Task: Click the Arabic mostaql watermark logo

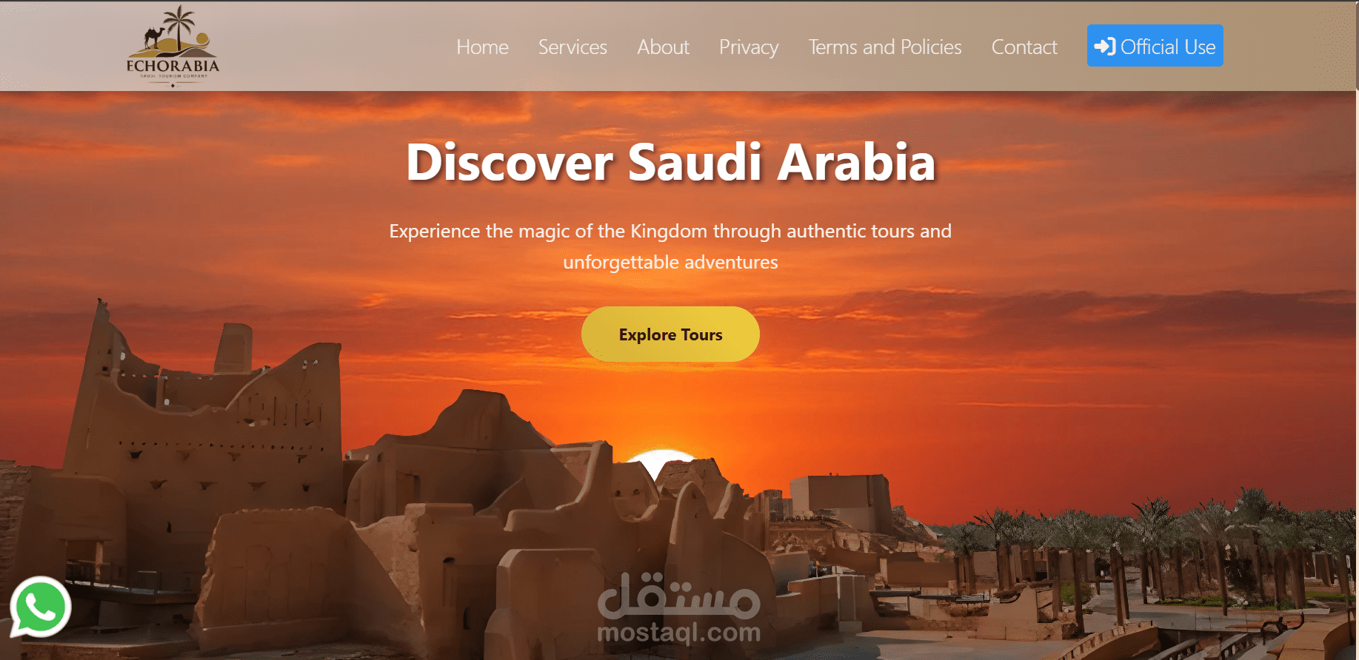Action: click(678, 595)
